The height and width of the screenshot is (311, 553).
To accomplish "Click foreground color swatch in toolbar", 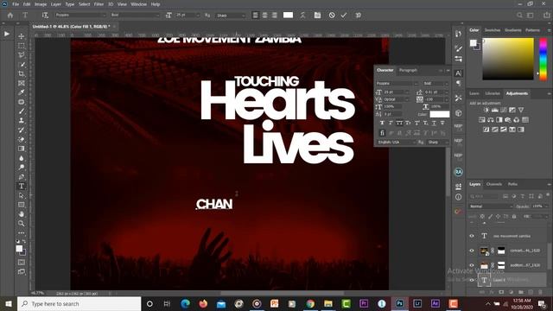I will coord(19,248).
